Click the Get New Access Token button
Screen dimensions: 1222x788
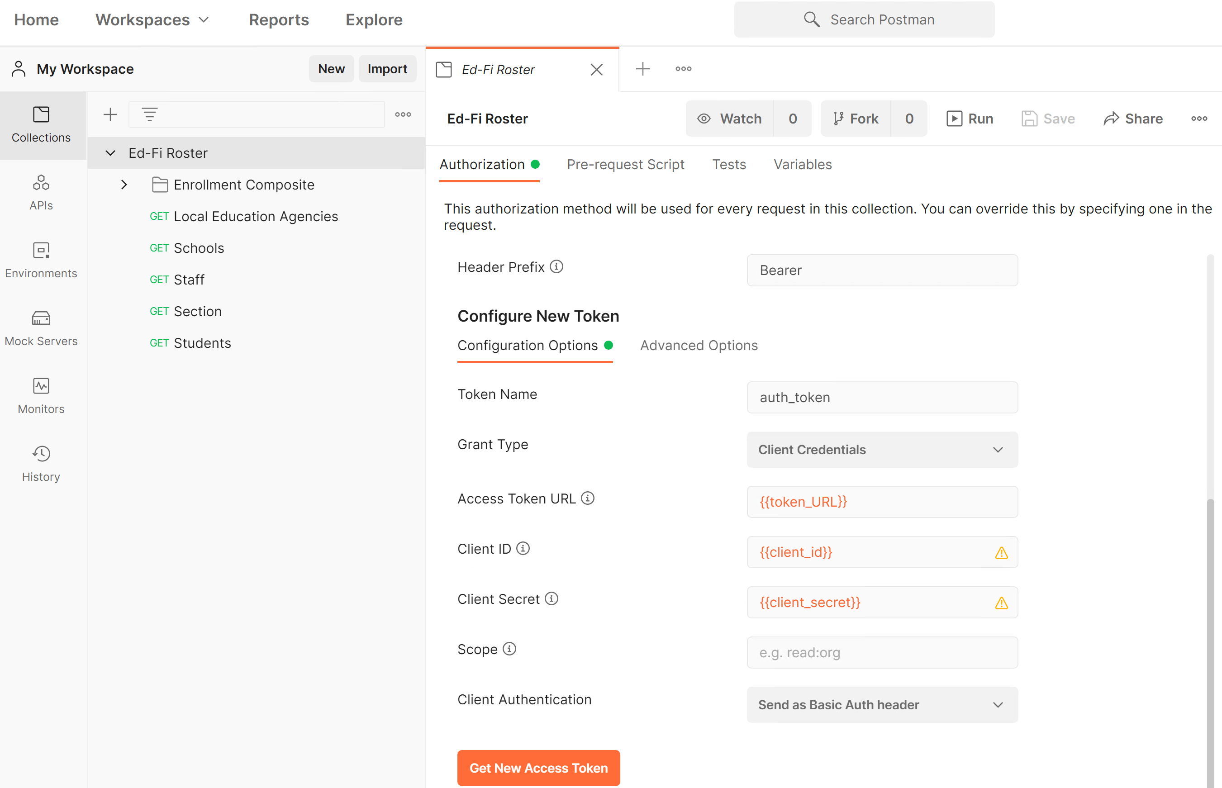coord(539,769)
